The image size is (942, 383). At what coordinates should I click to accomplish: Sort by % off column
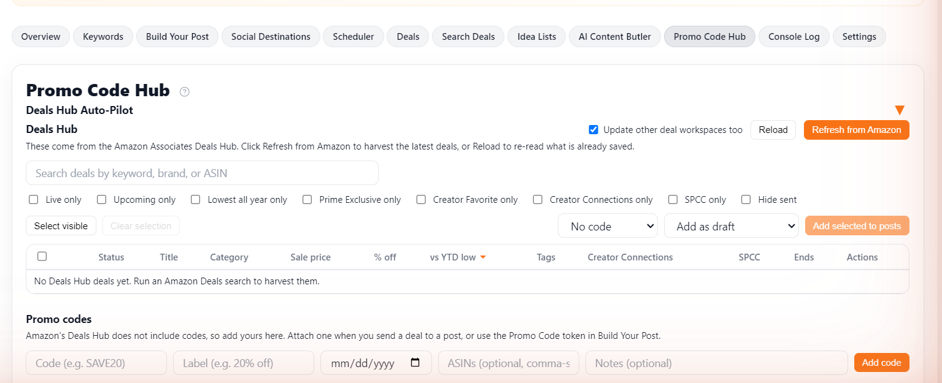tap(385, 257)
